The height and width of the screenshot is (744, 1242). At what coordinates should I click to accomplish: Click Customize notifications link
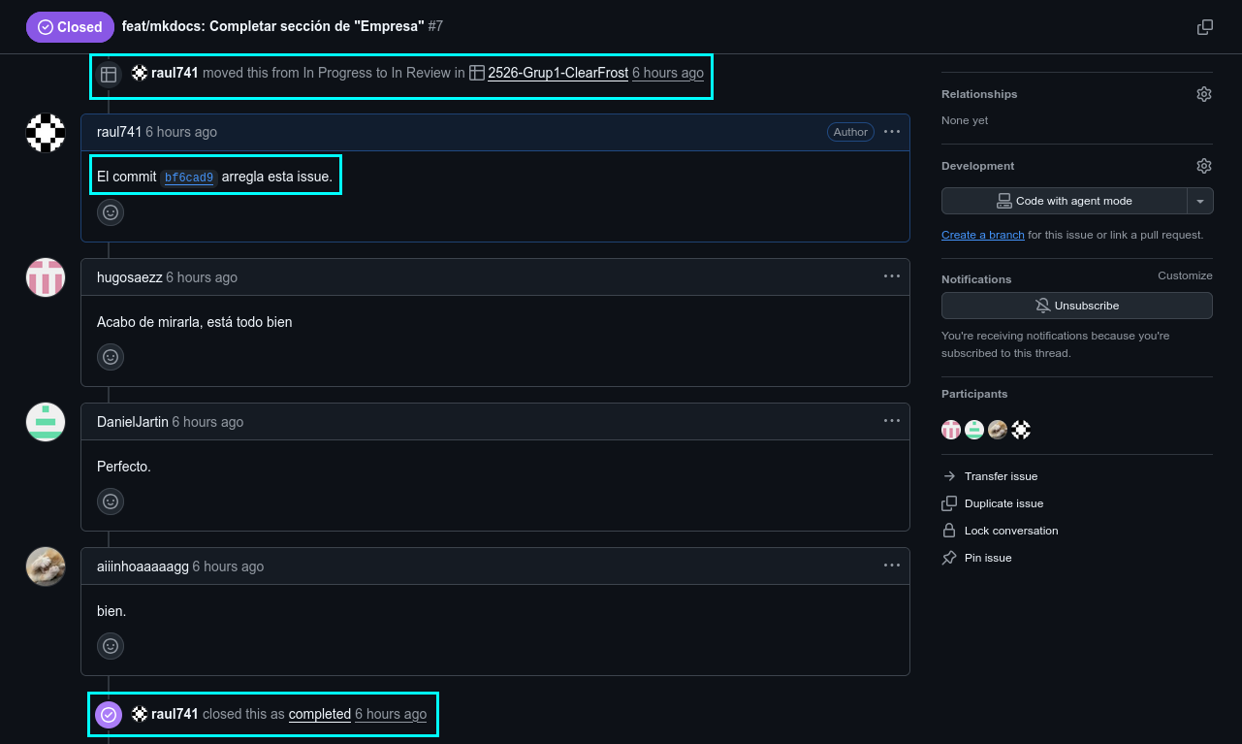pyautogui.click(x=1185, y=275)
